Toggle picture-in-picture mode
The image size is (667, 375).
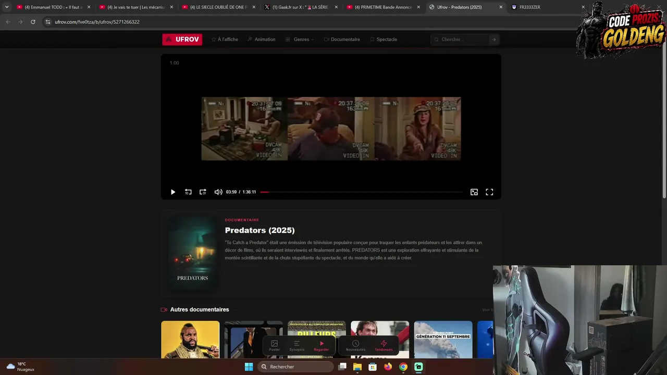(474, 192)
